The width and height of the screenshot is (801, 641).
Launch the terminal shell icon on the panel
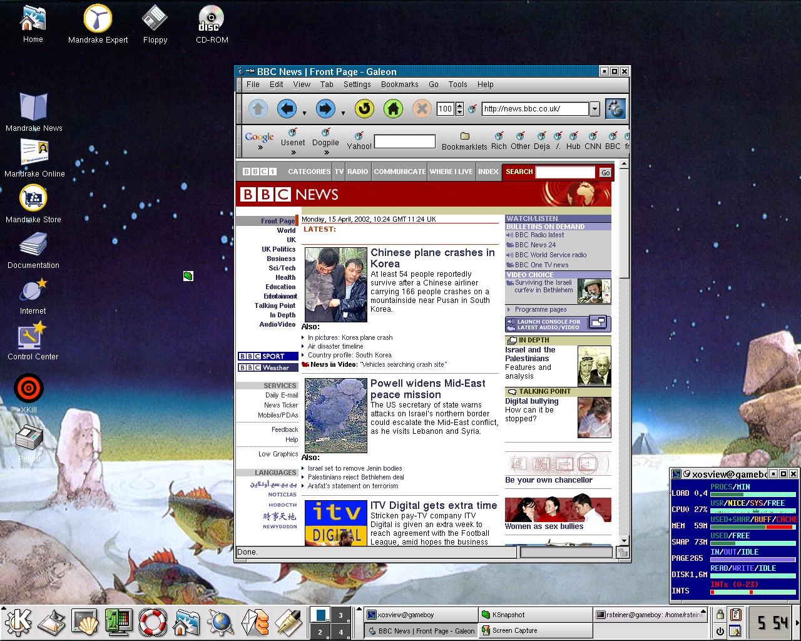tap(84, 623)
